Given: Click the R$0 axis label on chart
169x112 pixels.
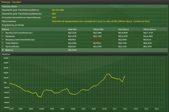Looking at the screenshot, I should (5, 83).
